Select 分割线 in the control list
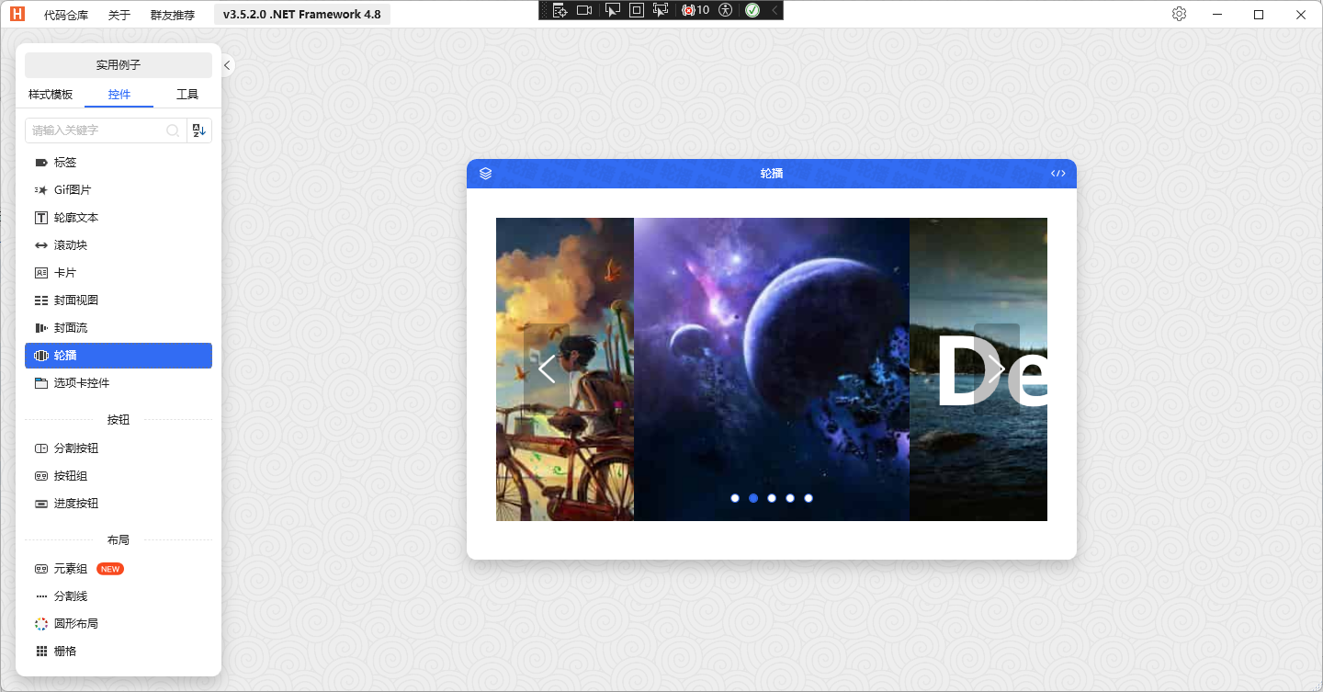This screenshot has width=1323, height=692. [x=119, y=596]
